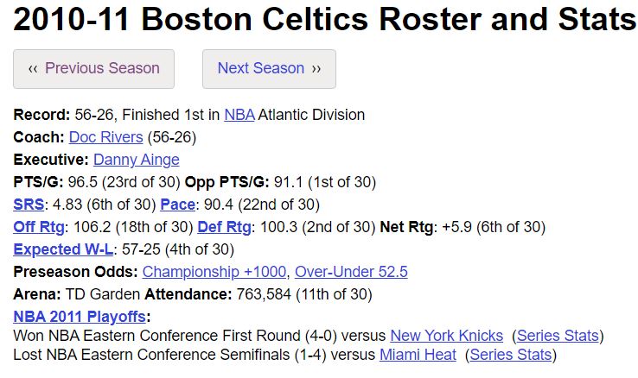The height and width of the screenshot is (378, 638).
Task: Visit the New York Knicks link
Action: point(446,336)
